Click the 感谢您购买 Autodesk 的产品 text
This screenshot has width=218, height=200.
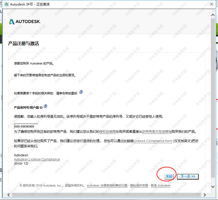pyautogui.click(x=34, y=63)
